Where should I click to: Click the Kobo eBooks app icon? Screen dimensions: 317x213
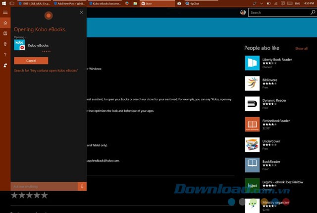coord(19,45)
